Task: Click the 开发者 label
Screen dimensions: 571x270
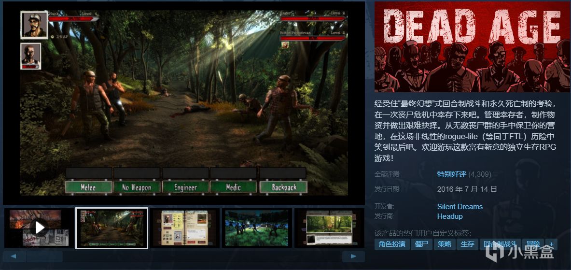Action: click(385, 207)
